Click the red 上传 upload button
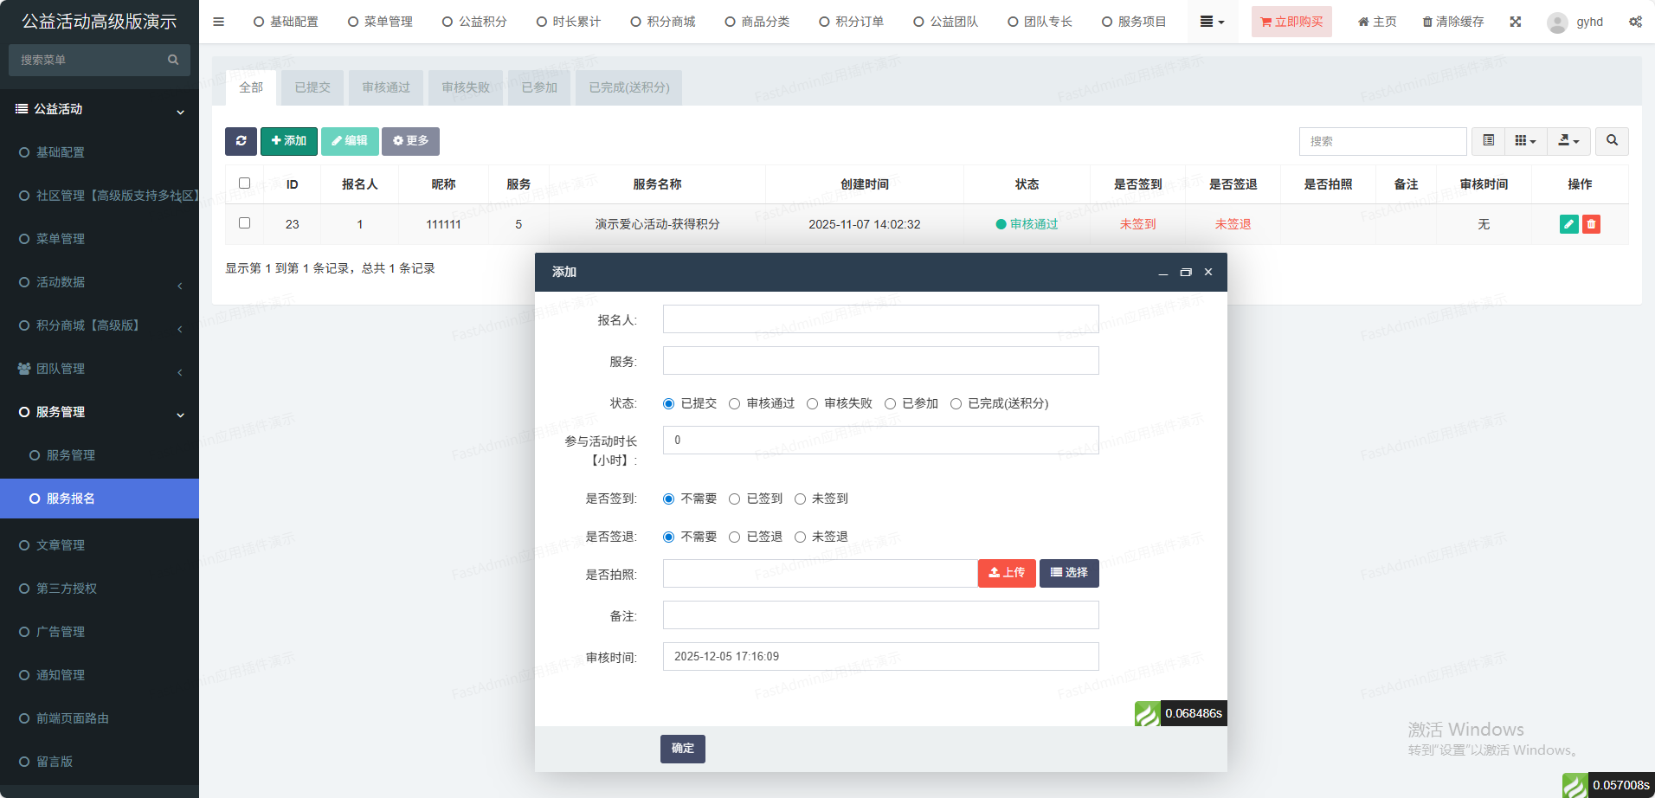 click(1007, 573)
